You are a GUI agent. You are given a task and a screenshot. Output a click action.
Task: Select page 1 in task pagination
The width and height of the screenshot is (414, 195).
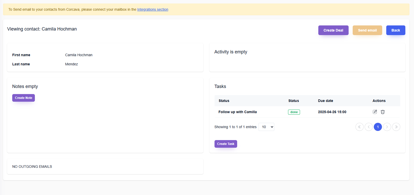click(x=378, y=127)
